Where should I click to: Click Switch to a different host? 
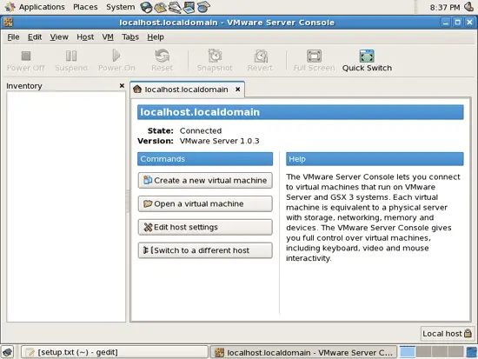coord(205,250)
